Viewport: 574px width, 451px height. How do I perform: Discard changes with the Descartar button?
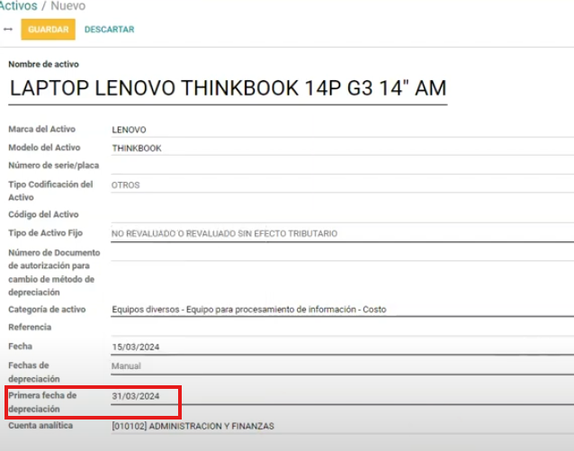tap(109, 30)
